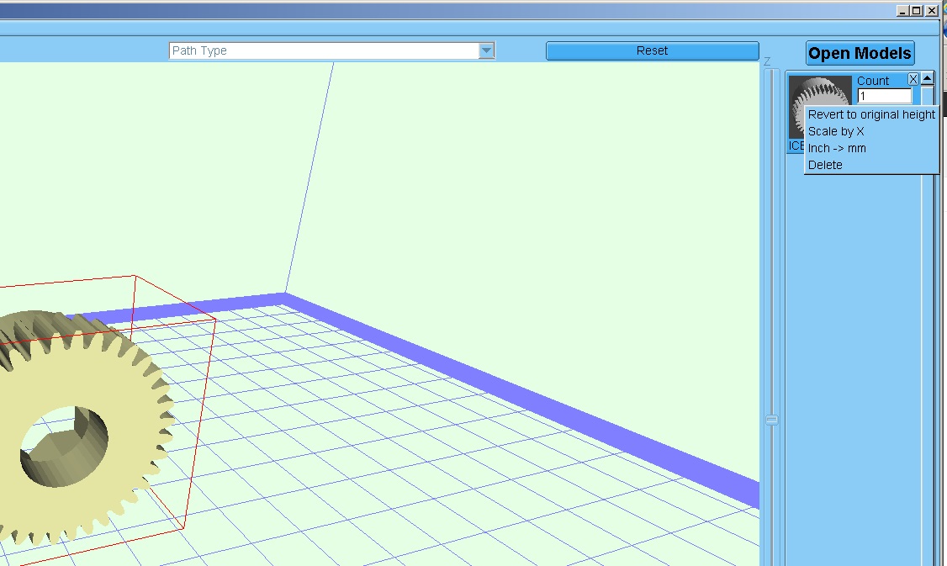Convert model with Inch -> mm option
This screenshot has width=947, height=566.
(837, 148)
